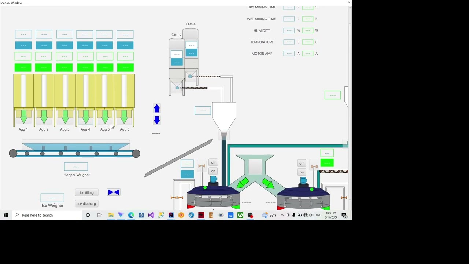Open the Agg 2 discharge gate arrow
The image size is (469, 264).
44,117
